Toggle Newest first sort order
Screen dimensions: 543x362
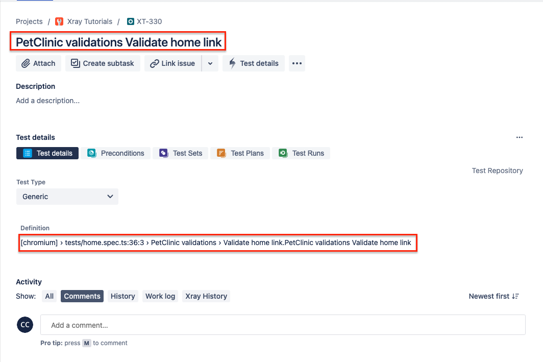click(x=493, y=296)
